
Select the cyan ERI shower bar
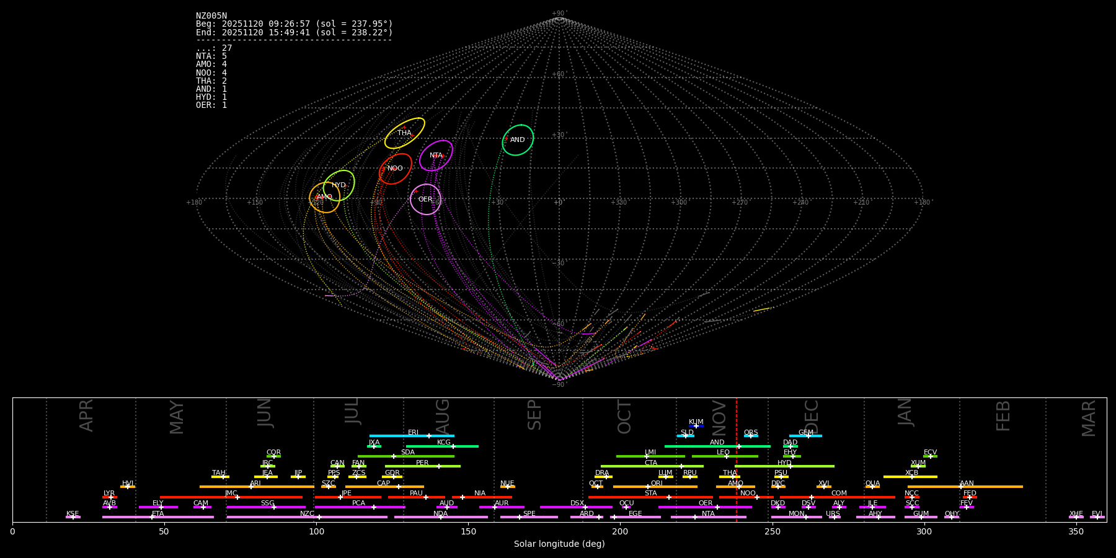(412, 436)
